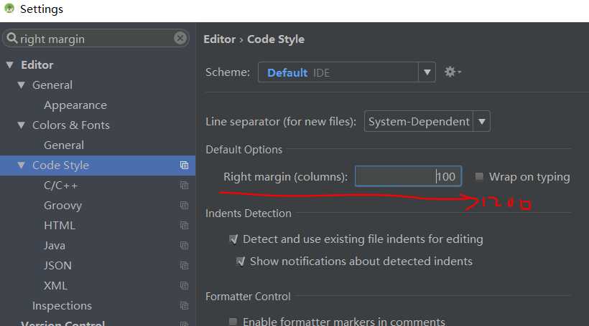This screenshot has height=326, width=589.
Task: Click the Android Studio logo in the title bar
Action: coord(9,9)
